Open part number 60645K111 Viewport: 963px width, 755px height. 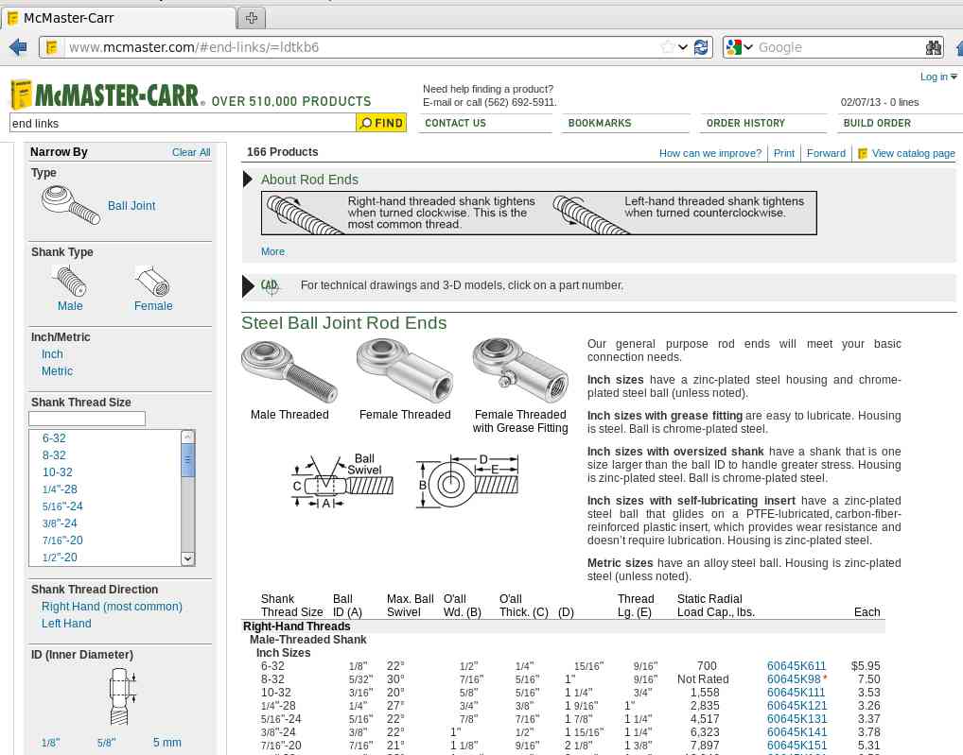796,693
